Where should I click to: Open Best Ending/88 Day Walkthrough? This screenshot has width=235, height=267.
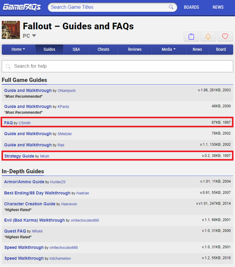pyautogui.click(x=37, y=193)
